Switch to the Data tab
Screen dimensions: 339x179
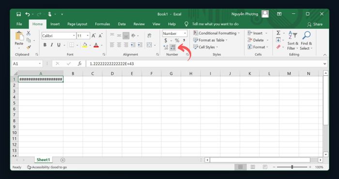click(x=122, y=24)
